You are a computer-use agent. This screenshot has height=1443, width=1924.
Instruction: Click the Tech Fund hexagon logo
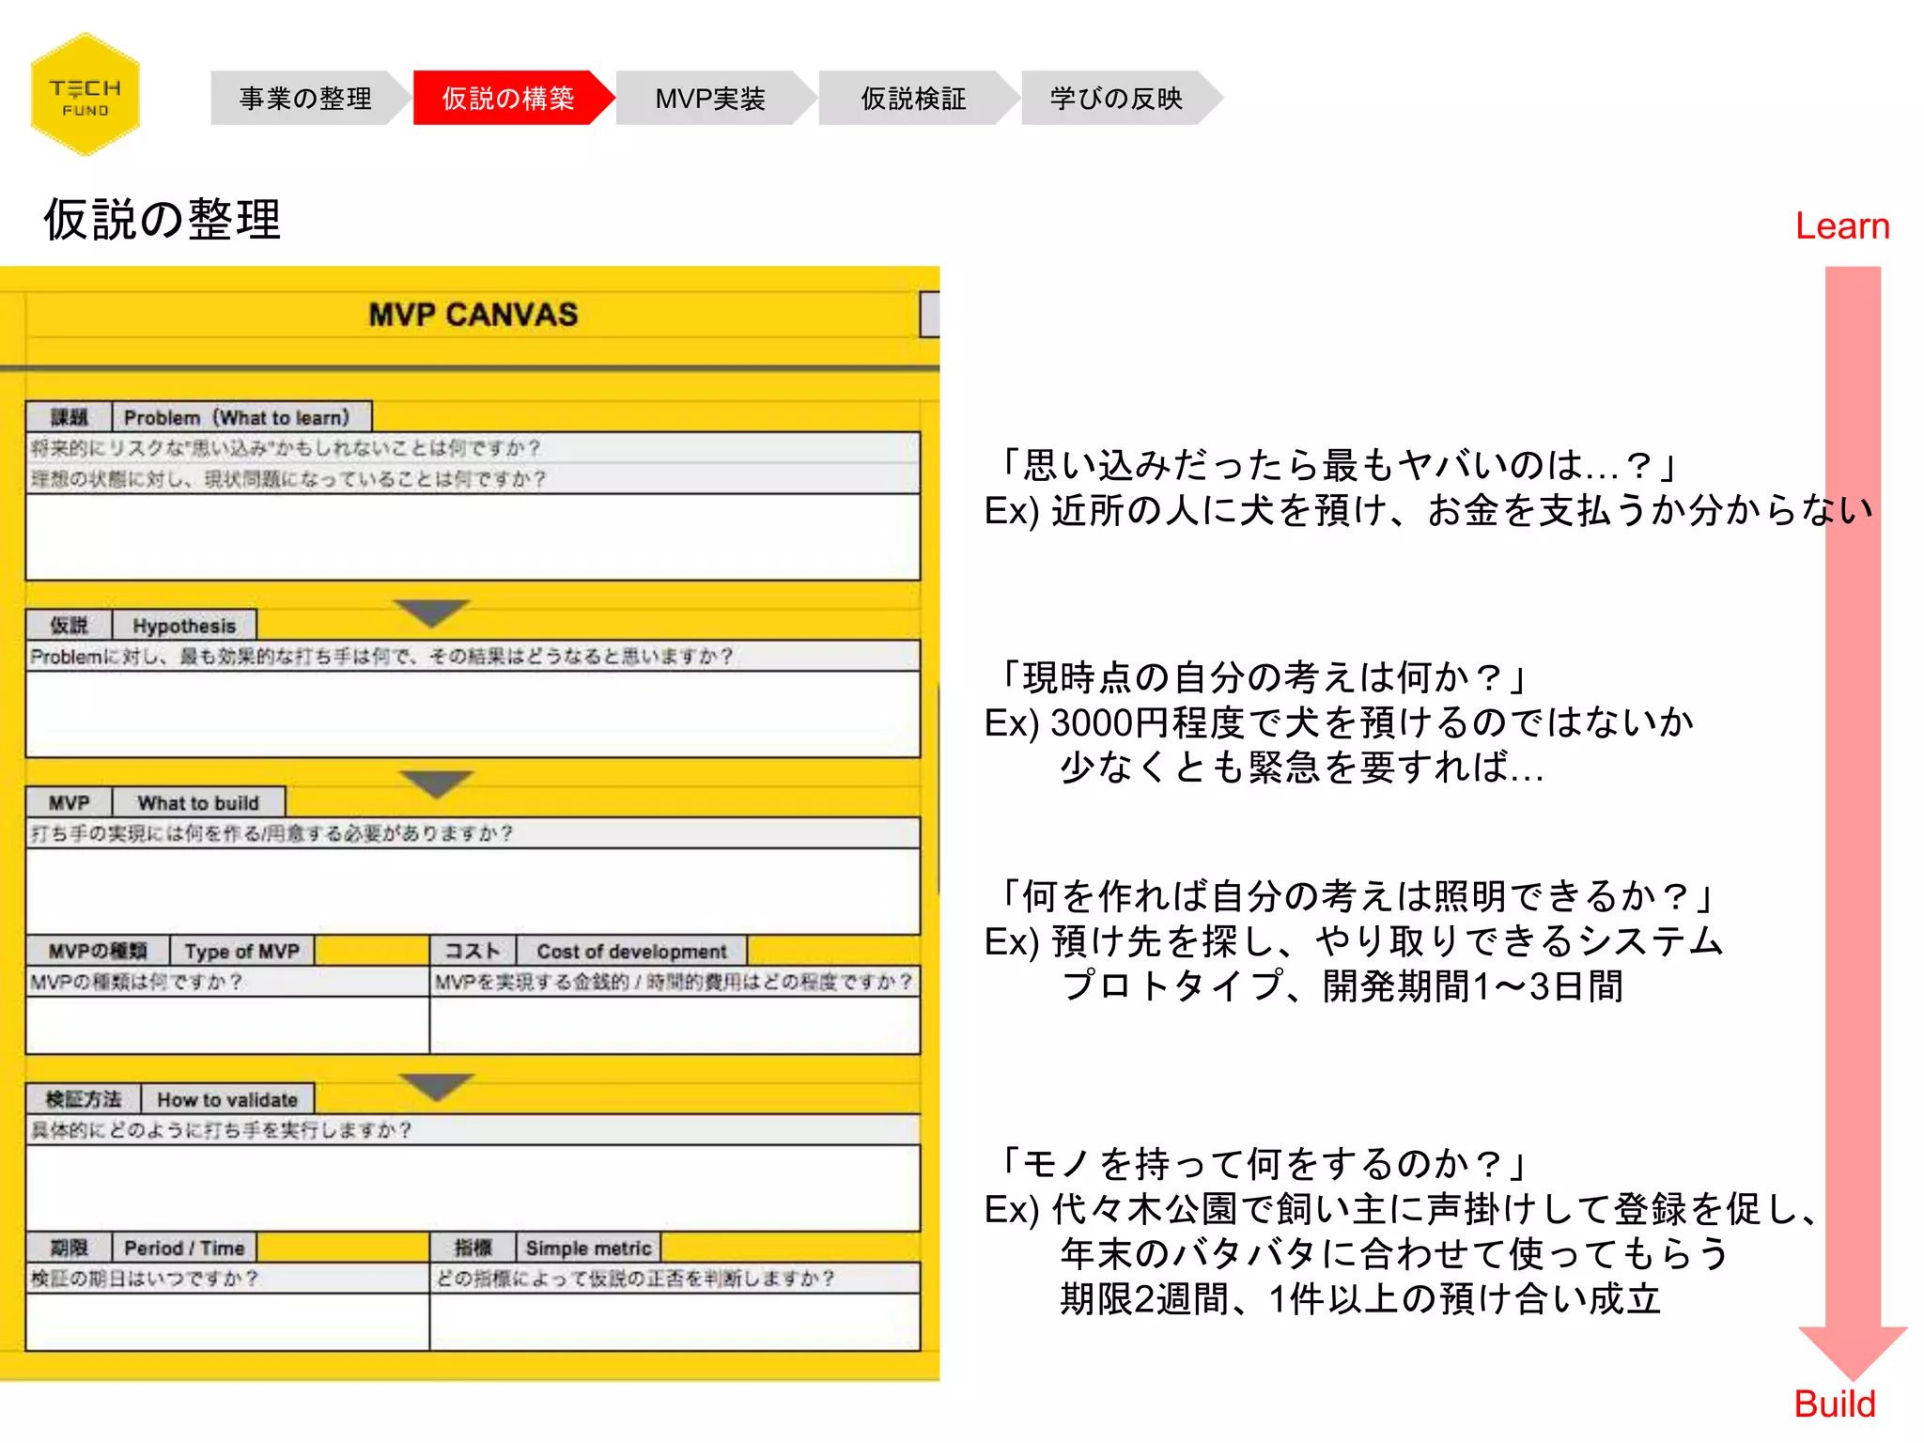[85, 95]
